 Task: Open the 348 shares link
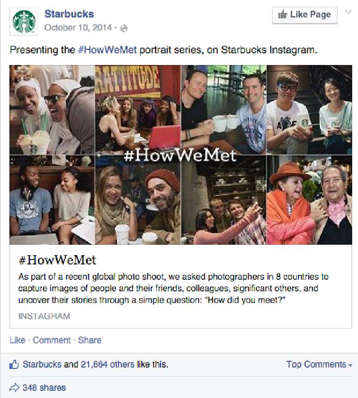tap(44, 388)
